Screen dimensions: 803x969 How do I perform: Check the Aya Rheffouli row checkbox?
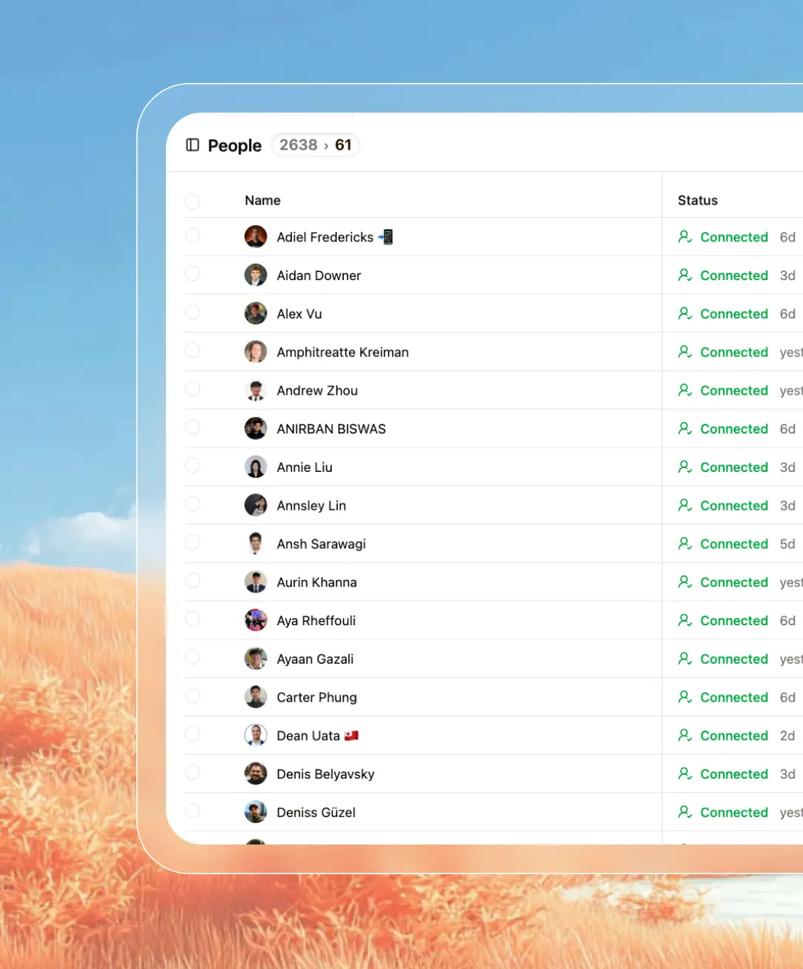[193, 619]
